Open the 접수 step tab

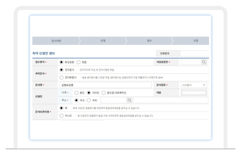tap(150, 41)
